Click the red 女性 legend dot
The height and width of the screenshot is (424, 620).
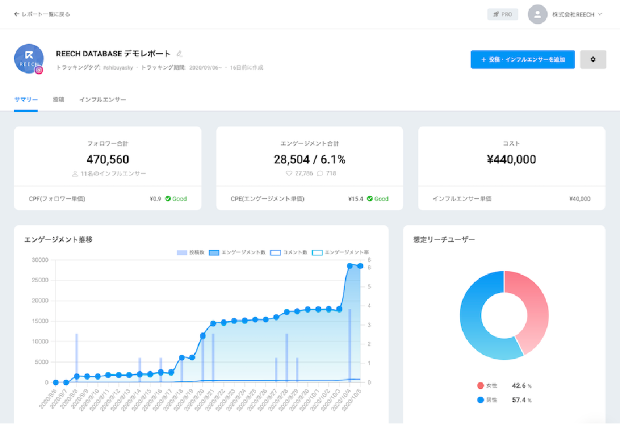tap(480, 385)
